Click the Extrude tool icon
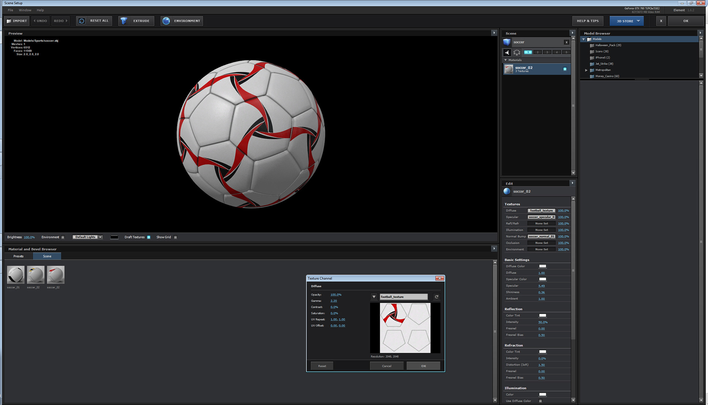 (x=124, y=21)
